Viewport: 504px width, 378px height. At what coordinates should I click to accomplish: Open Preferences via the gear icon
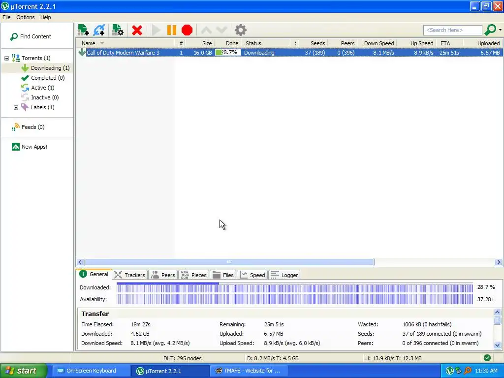240,30
